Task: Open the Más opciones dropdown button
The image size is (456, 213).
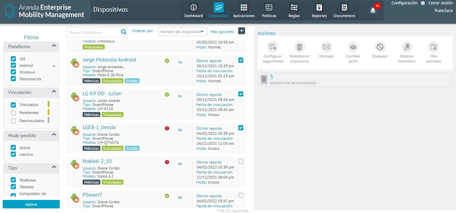Action: click(x=241, y=31)
